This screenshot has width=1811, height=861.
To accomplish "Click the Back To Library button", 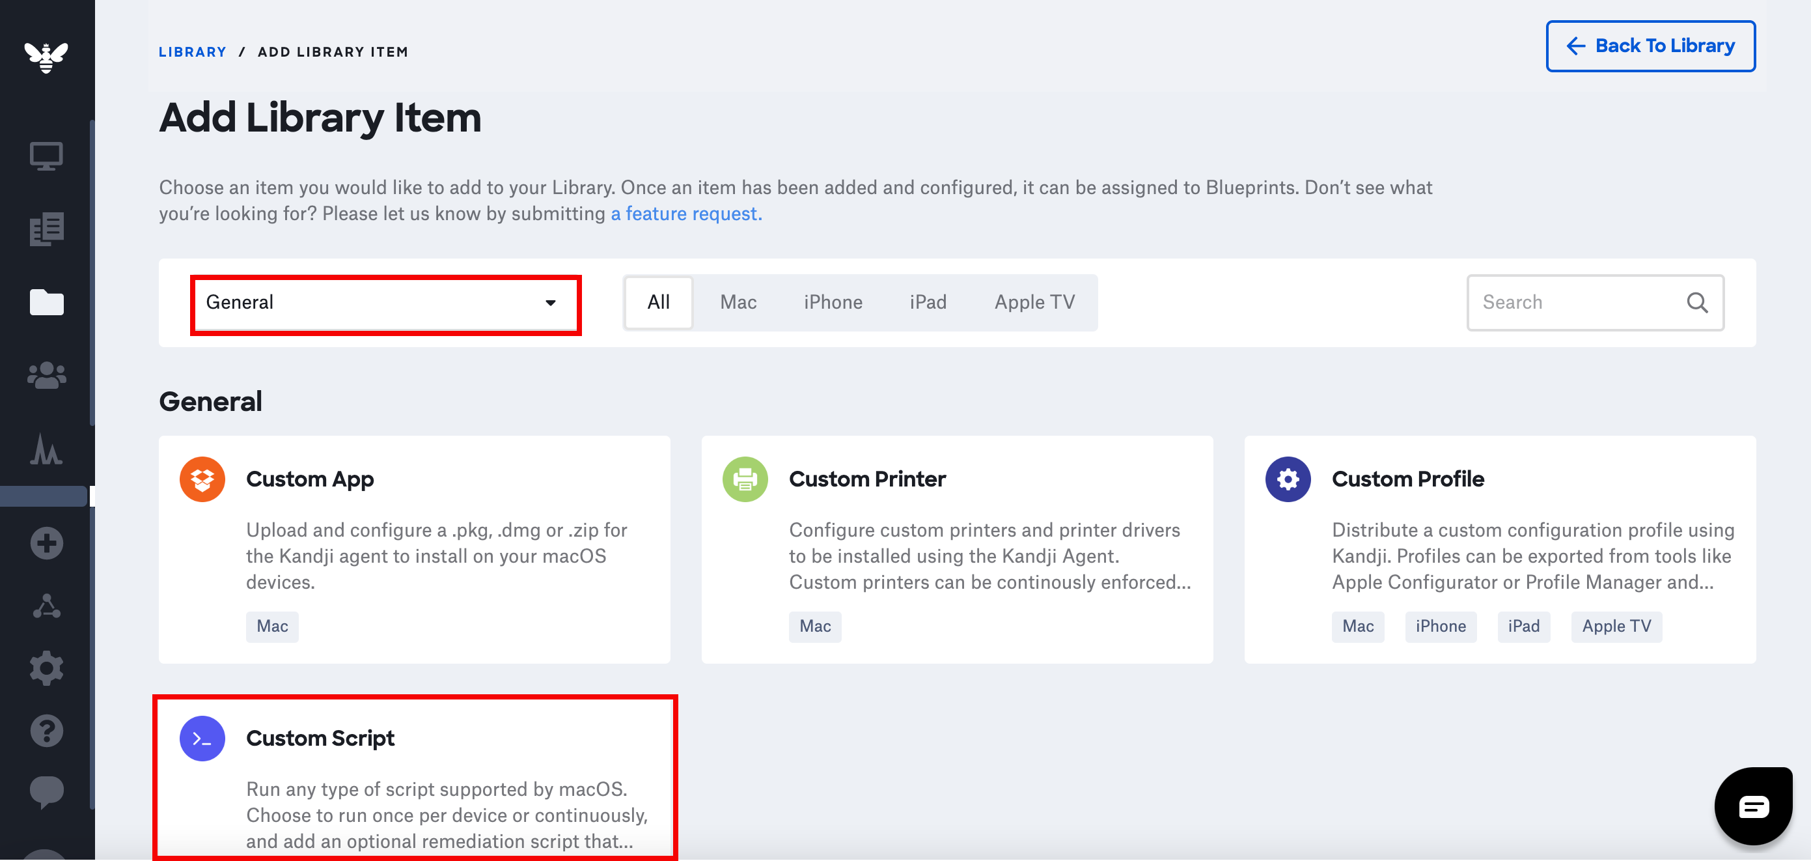I will 1650,46.
